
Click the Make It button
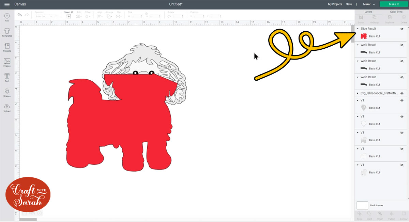pyautogui.click(x=394, y=4)
